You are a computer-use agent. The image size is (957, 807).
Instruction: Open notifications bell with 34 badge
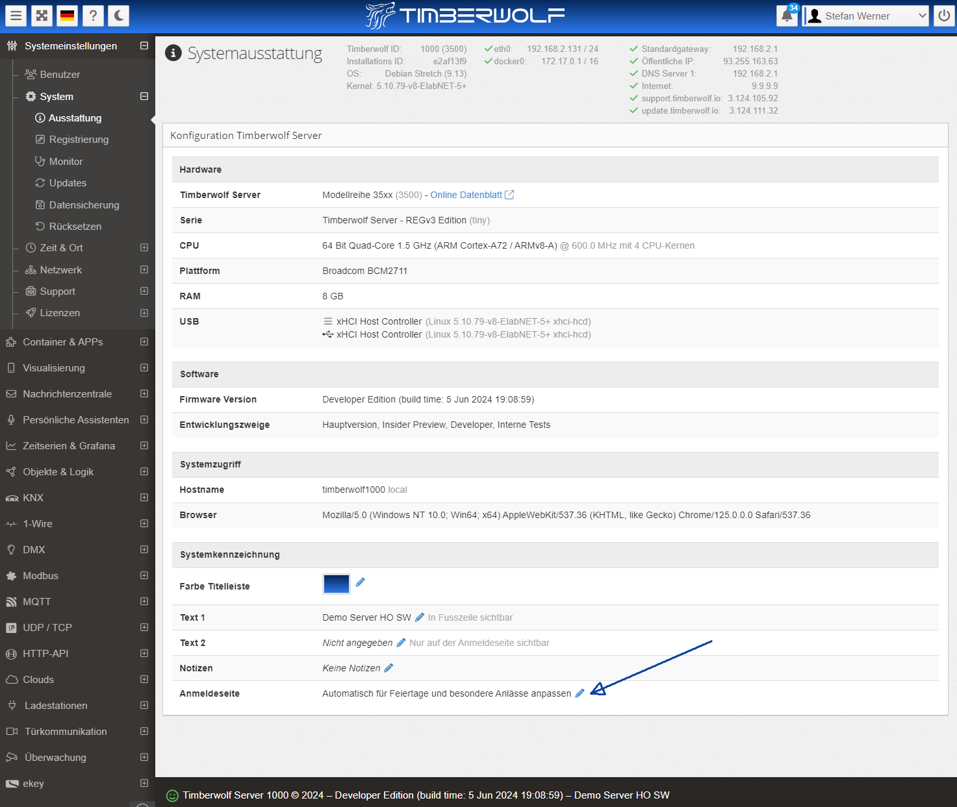[x=787, y=16]
